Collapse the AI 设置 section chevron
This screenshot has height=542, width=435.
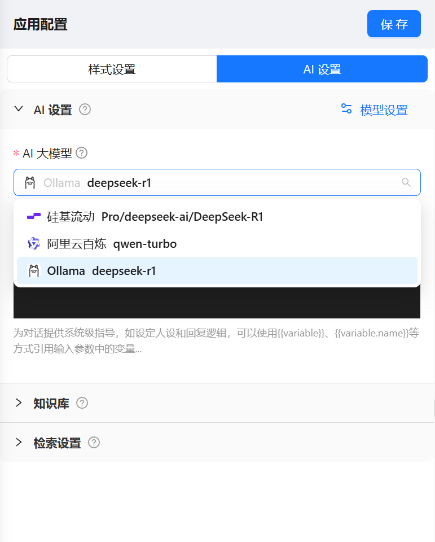19,109
